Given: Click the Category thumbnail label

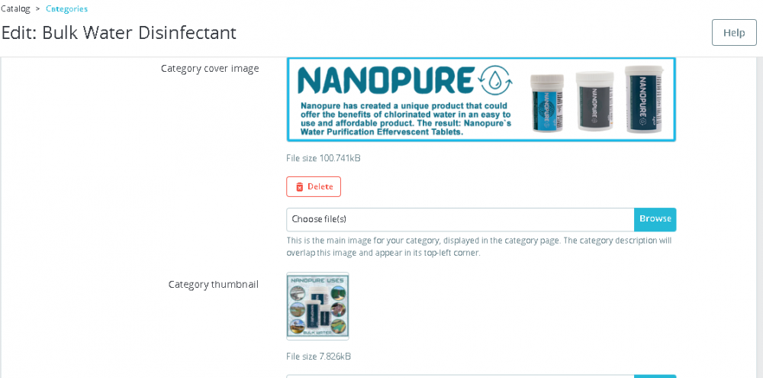Looking at the screenshot, I should pyautogui.click(x=213, y=285).
